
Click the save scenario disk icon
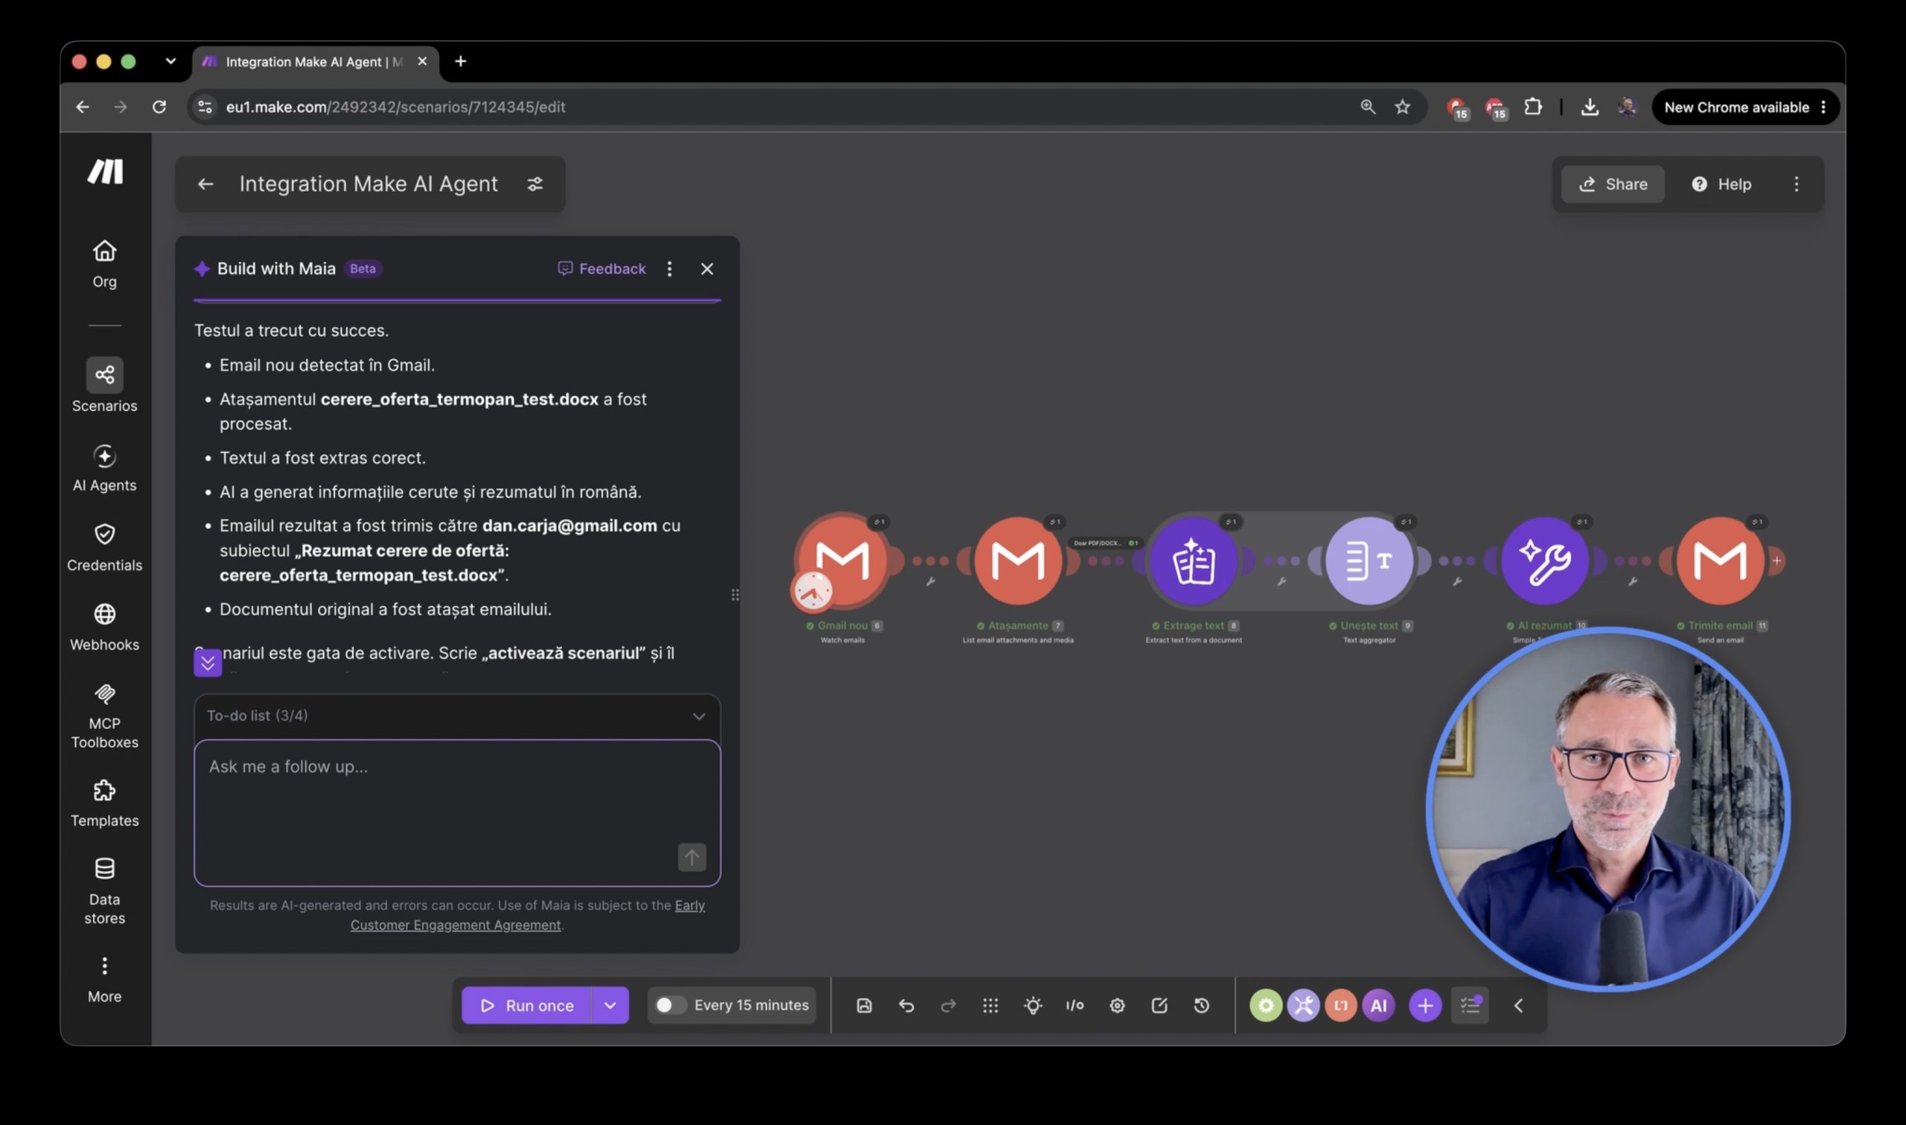tap(864, 1005)
